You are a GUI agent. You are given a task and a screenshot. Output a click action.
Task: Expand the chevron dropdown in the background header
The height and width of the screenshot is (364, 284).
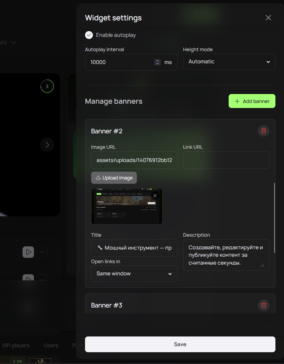[x=14, y=43]
